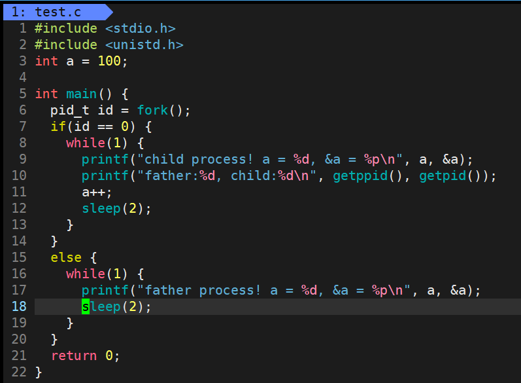Click 'printf' on line 9
The image size is (521, 383).
click(x=105, y=159)
